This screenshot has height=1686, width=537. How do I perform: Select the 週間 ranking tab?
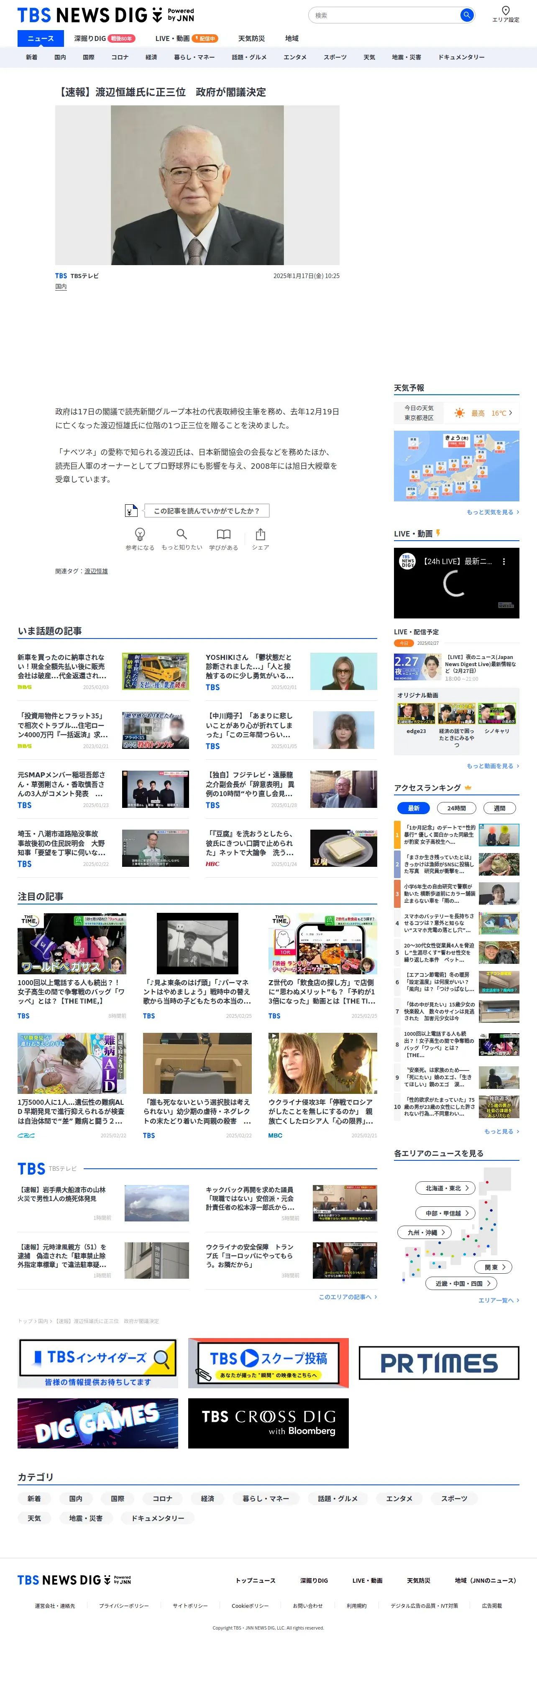(499, 807)
